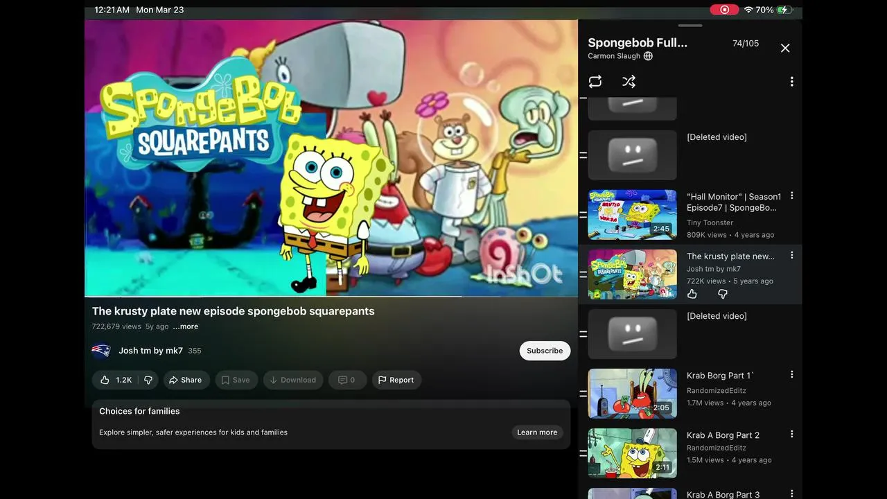Share the krusty plate video
887x499 pixels.
pyautogui.click(x=186, y=380)
